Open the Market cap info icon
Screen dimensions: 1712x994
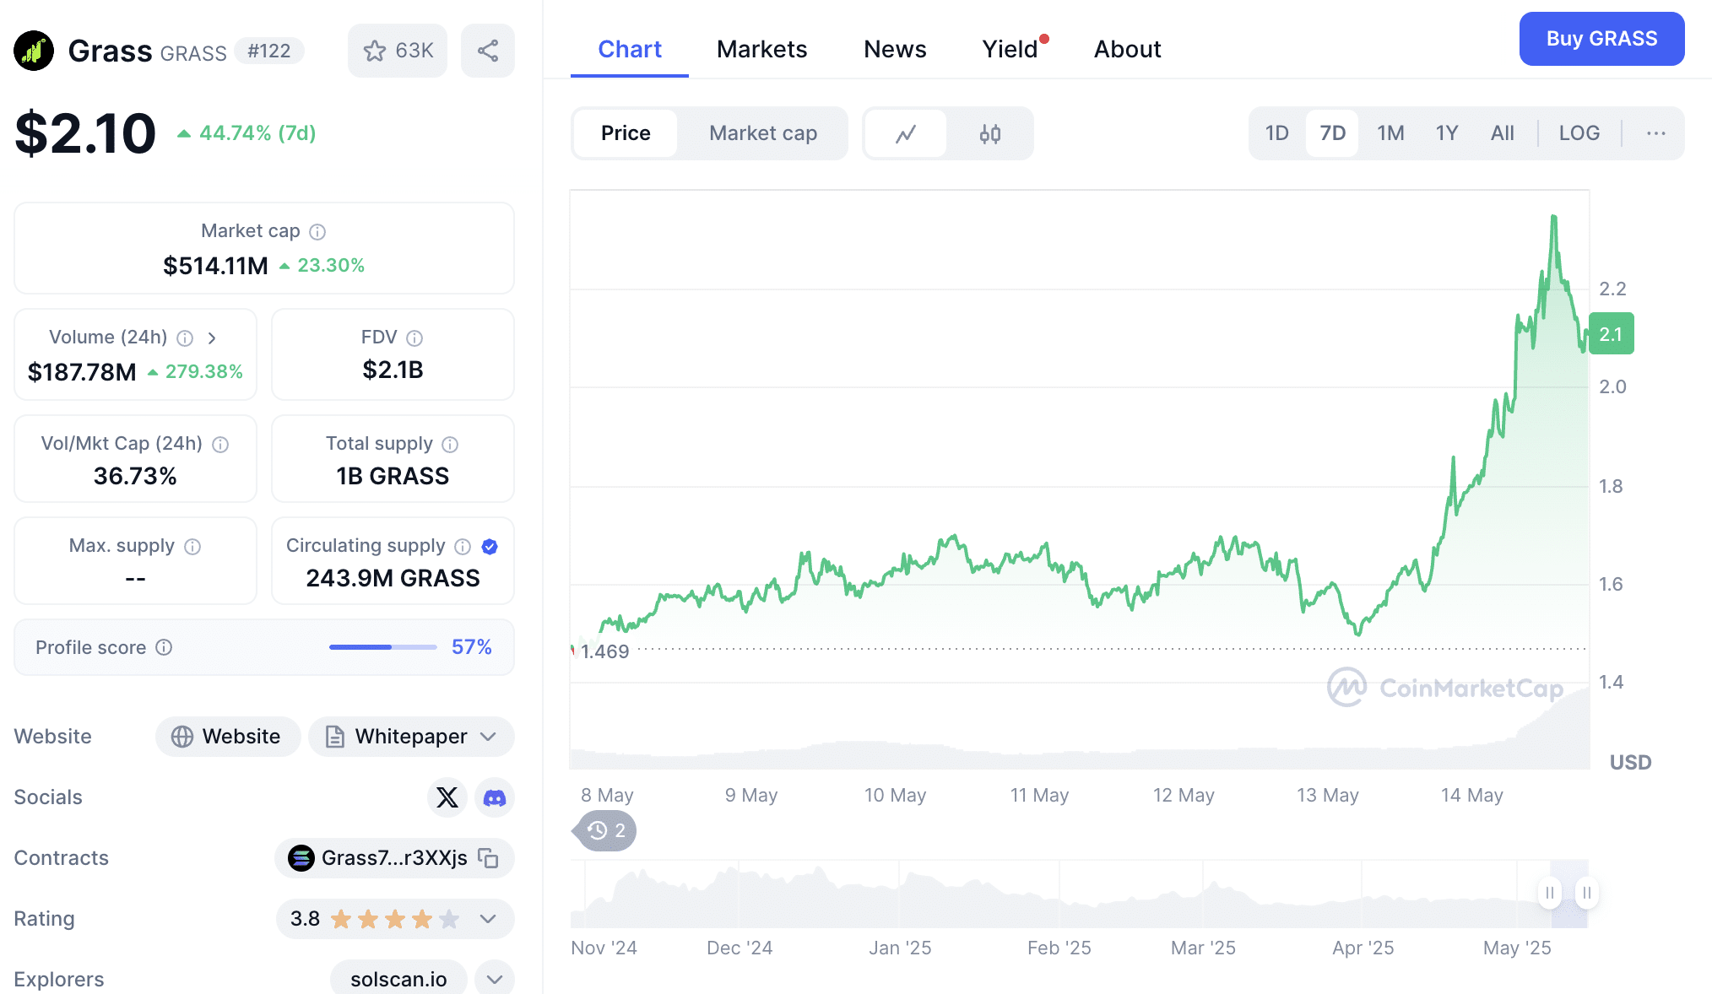point(317,231)
